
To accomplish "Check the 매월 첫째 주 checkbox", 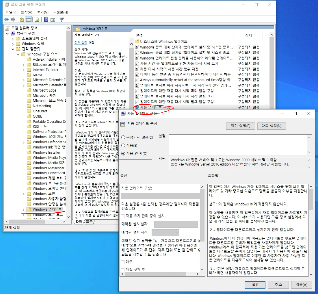I will [x=123, y=269].
